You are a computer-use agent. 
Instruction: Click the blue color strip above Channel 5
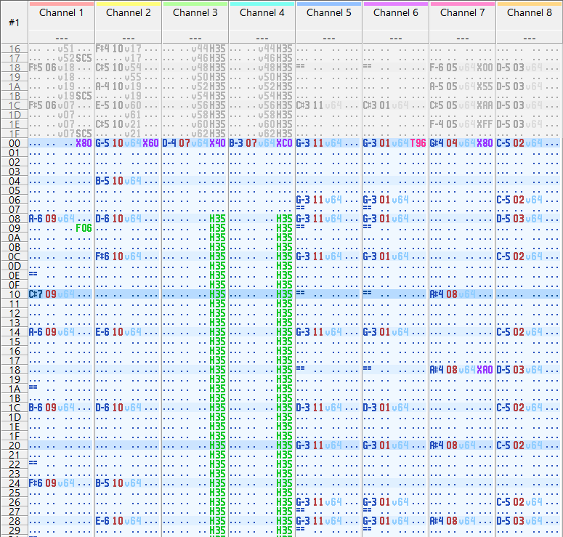[328, 4]
